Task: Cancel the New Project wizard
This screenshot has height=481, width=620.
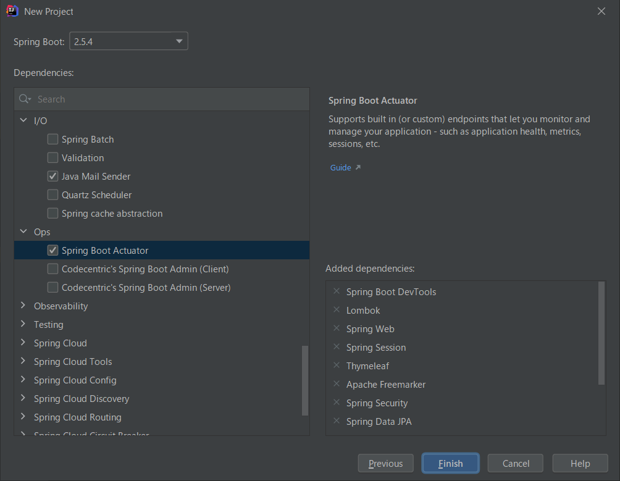Action: pyautogui.click(x=515, y=463)
